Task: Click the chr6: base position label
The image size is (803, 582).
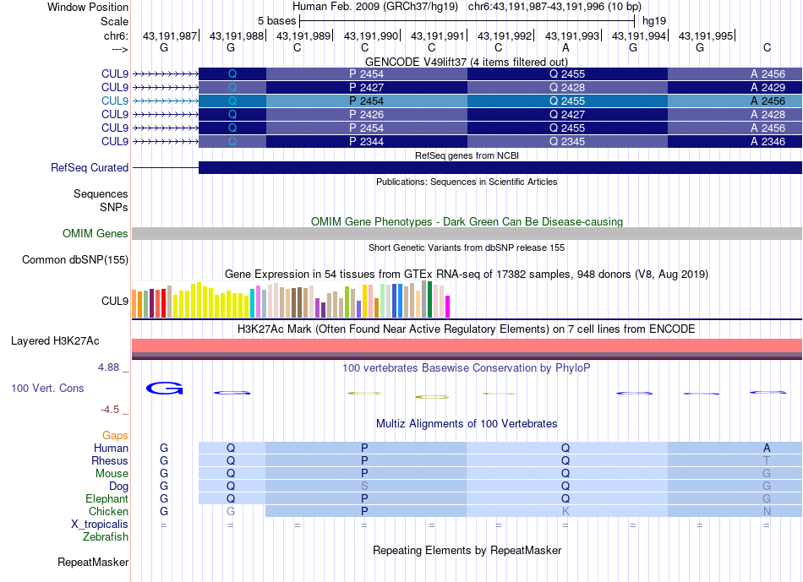Action: 116,35
